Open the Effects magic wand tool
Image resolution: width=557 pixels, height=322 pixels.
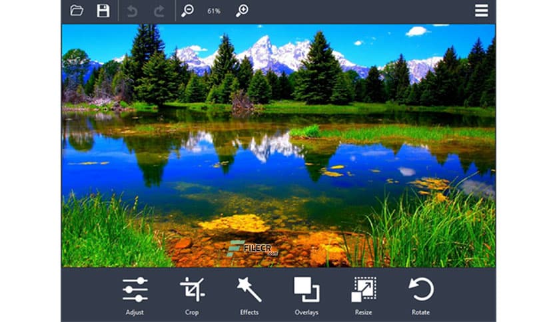(x=249, y=296)
